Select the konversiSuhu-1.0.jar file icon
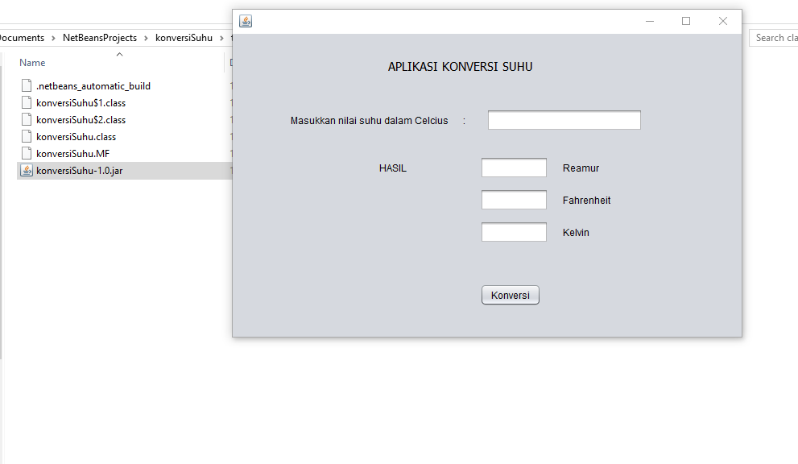 pyautogui.click(x=27, y=171)
